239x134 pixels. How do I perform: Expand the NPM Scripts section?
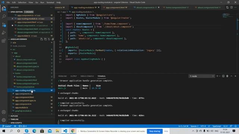16,123
